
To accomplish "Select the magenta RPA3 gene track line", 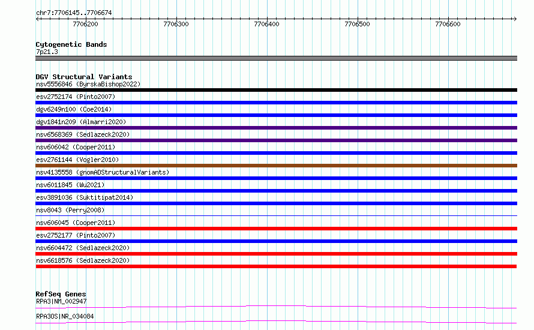I will coord(276,307).
